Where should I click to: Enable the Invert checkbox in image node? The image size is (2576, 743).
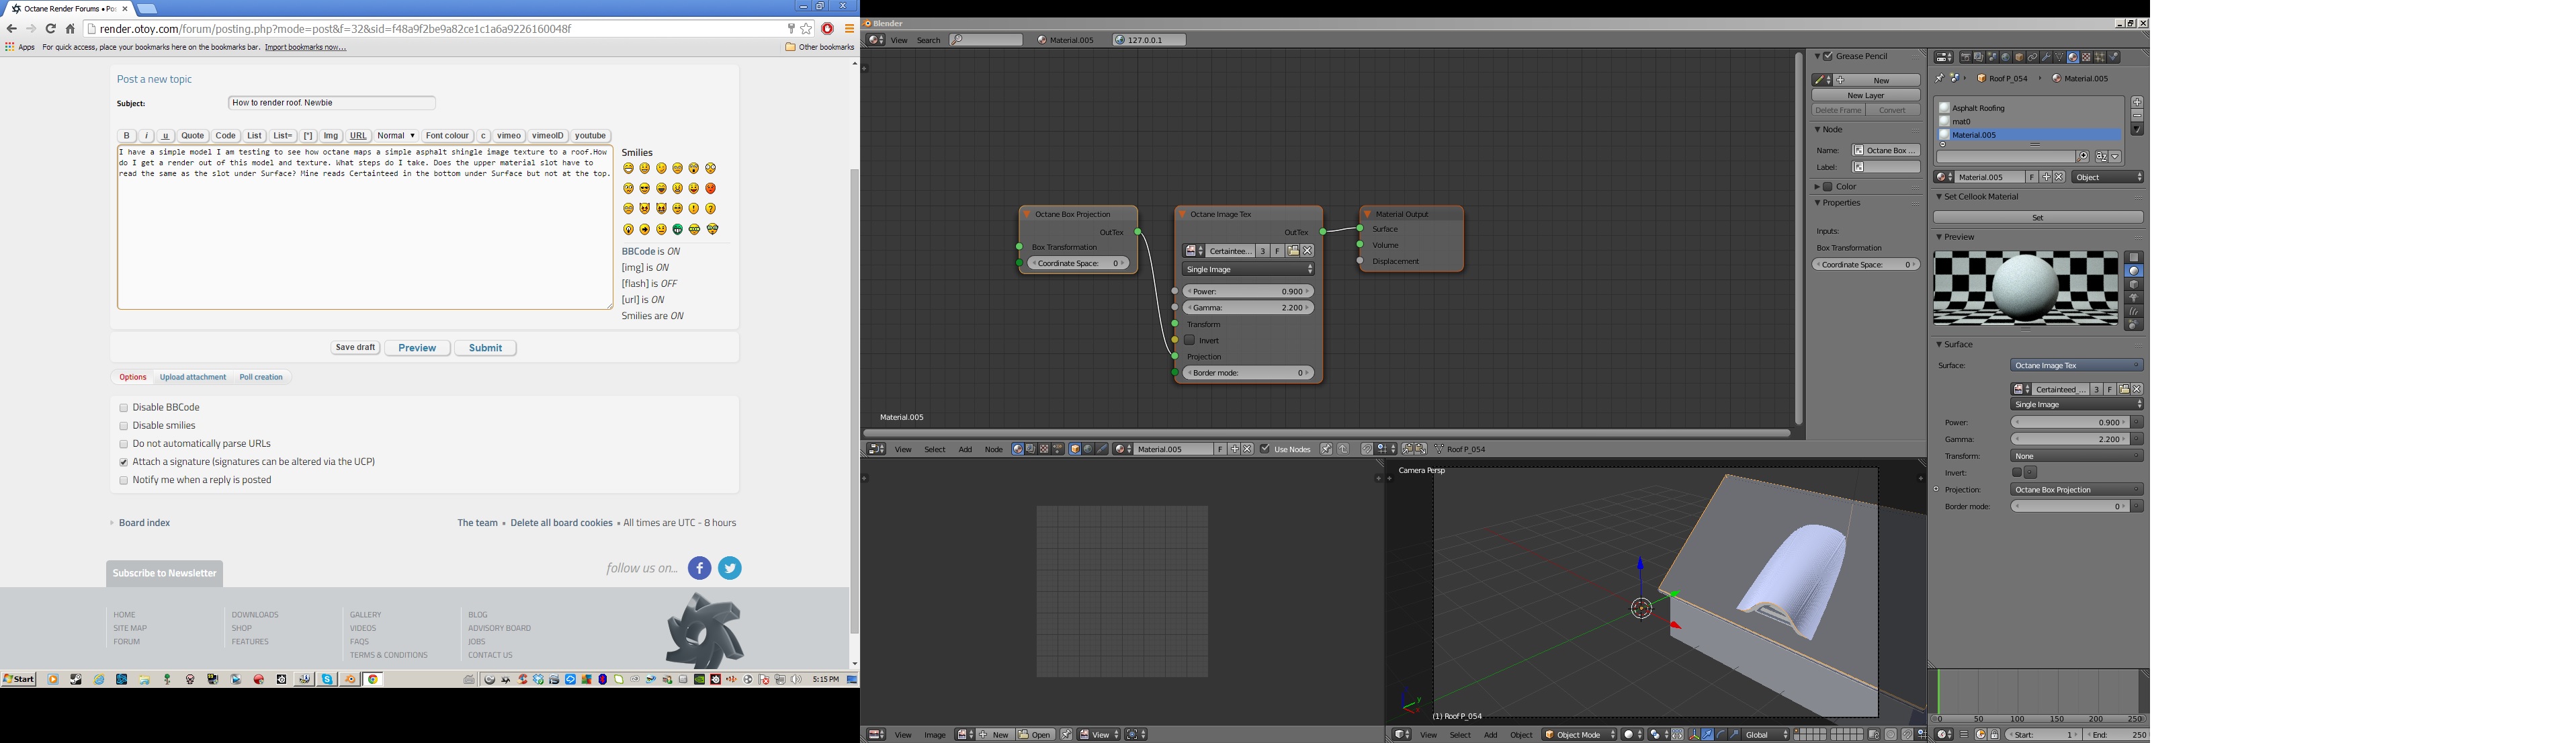(1190, 340)
